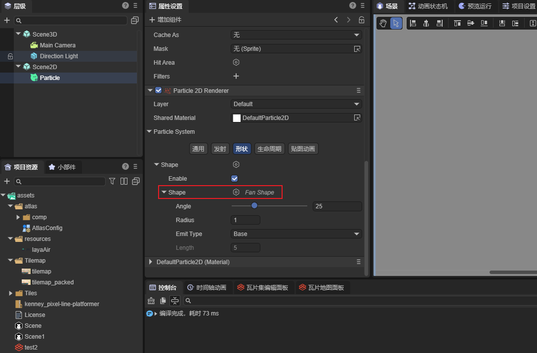Disable the Particle 2D Renderer component checkbox
The image size is (537, 353).
click(x=158, y=90)
